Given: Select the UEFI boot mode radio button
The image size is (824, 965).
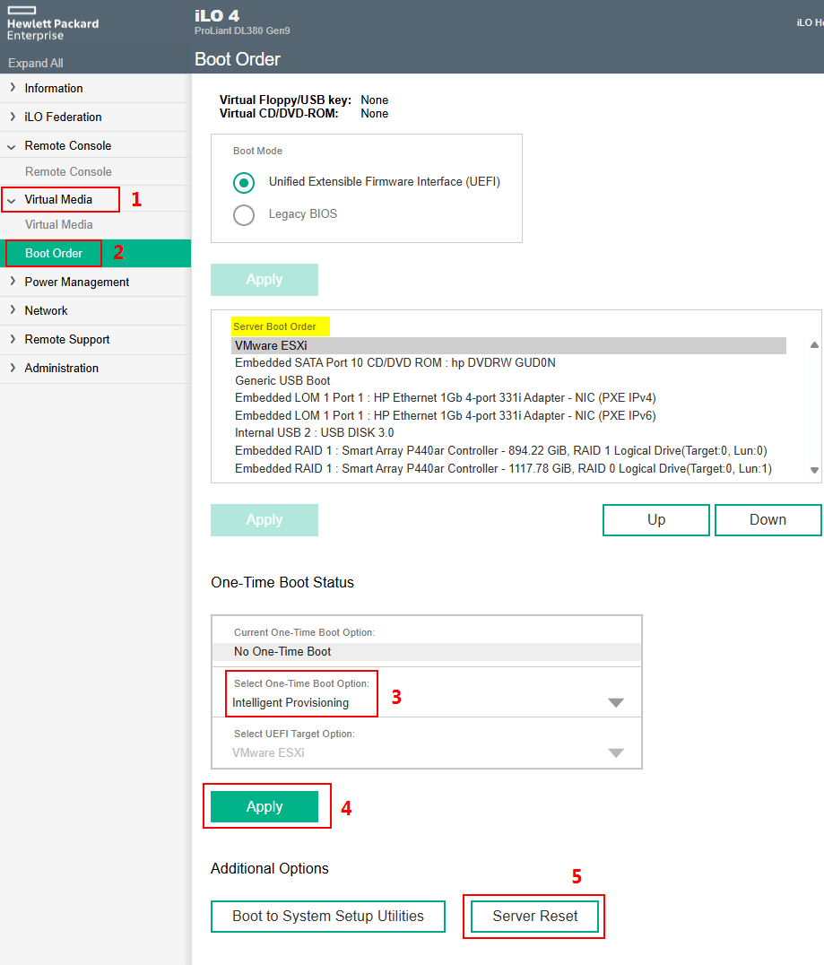Looking at the screenshot, I should tap(244, 183).
